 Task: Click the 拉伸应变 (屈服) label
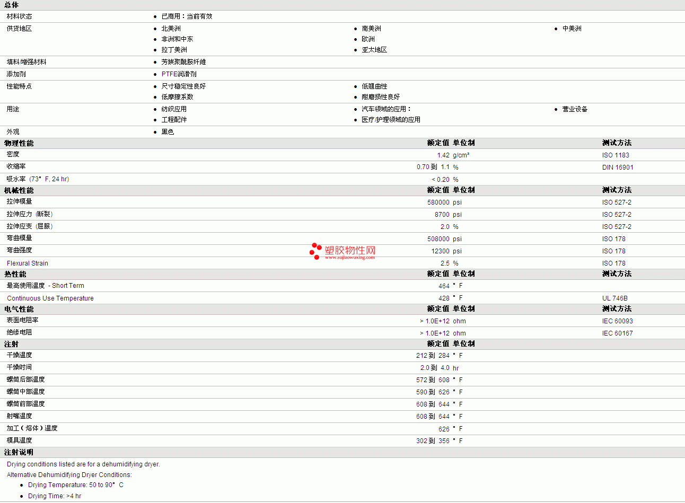[x=30, y=226]
